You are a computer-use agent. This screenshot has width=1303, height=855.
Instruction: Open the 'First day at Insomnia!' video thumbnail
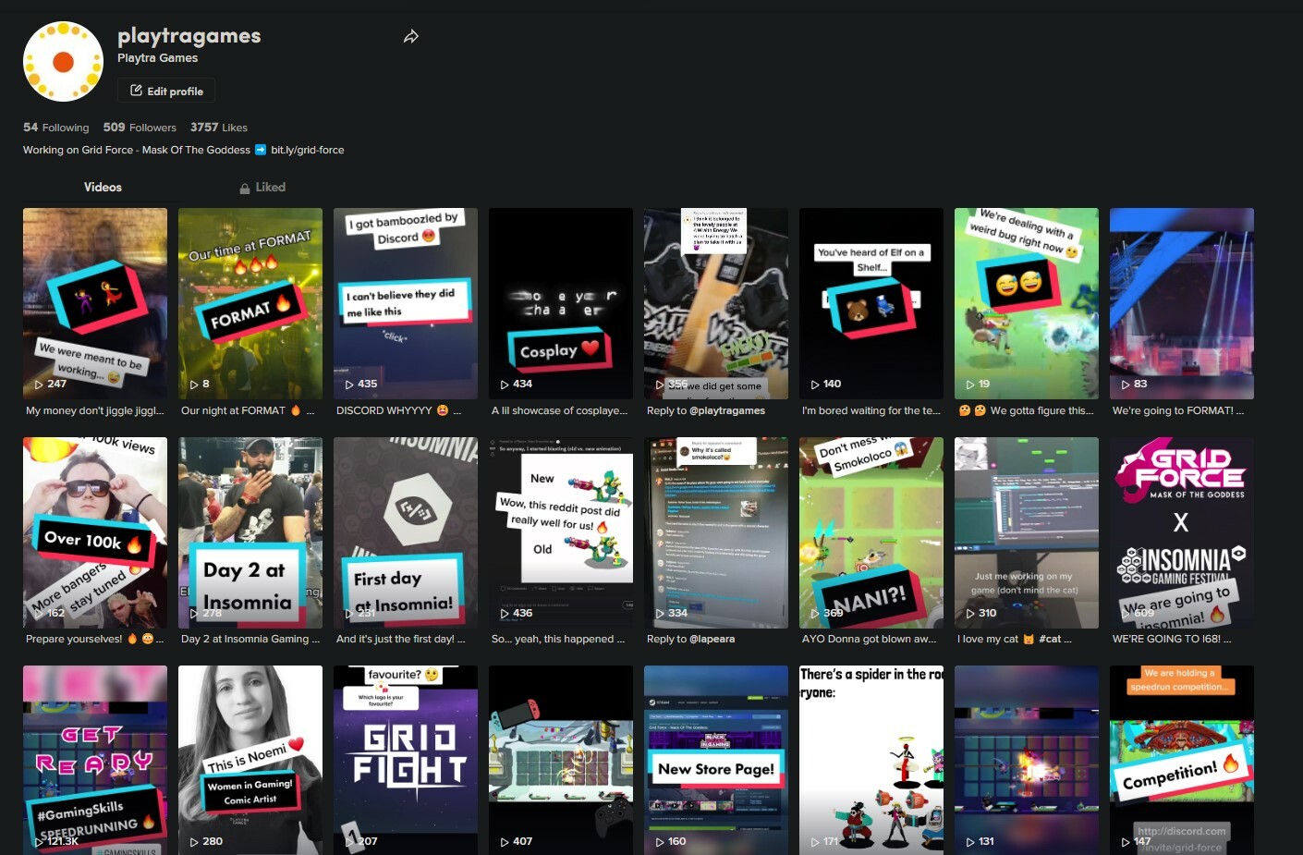tap(406, 532)
